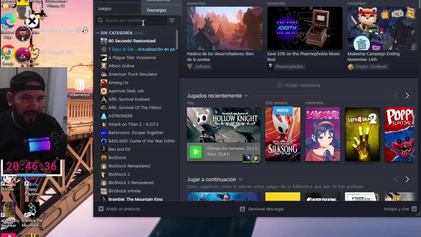Advance the Jugados recientemente shelf right
This screenshot has height=237, width=421.
[407, 96]
